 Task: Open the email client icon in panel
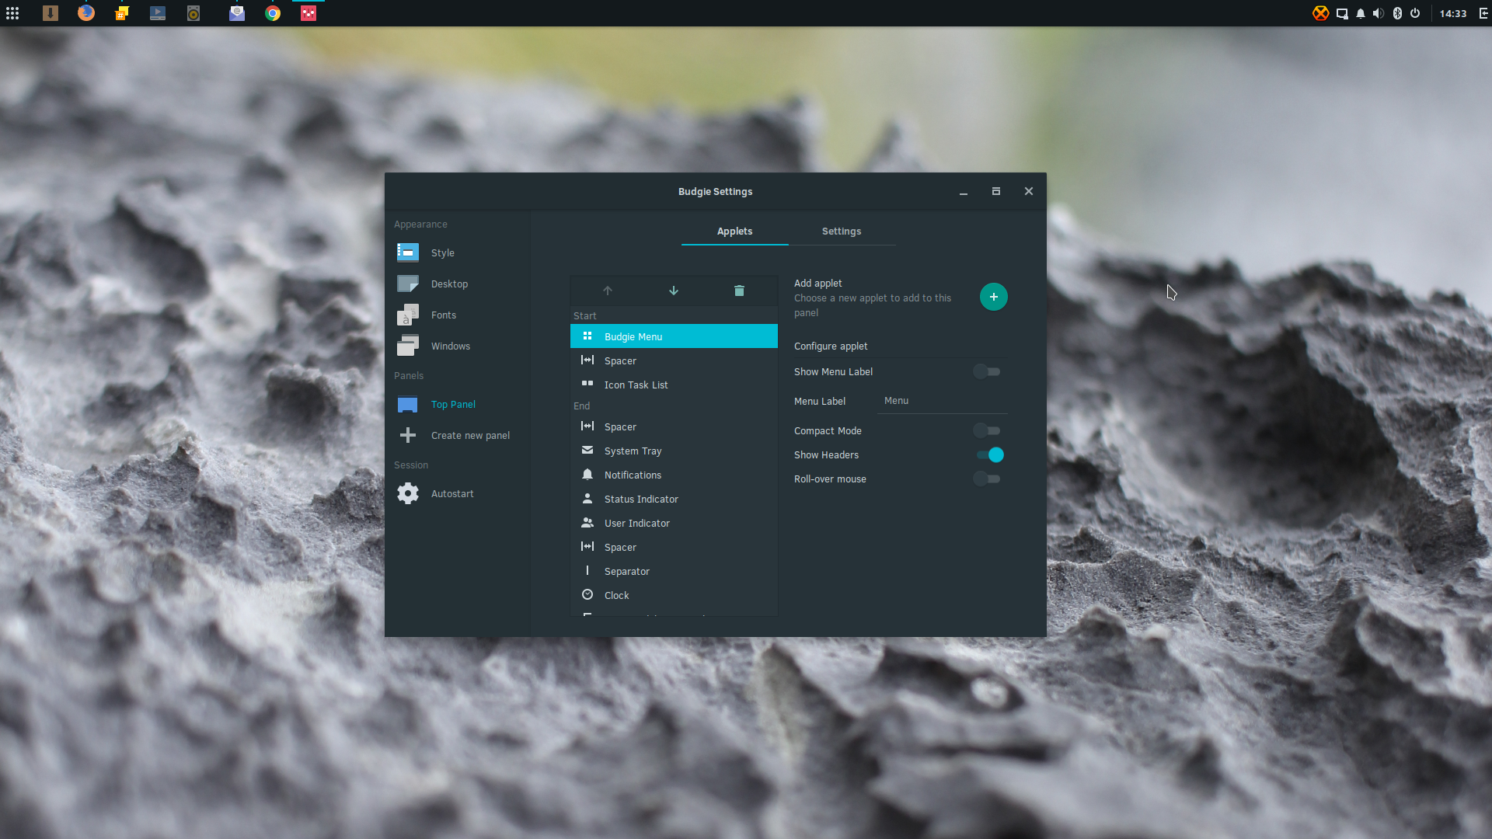coord(237,13)
